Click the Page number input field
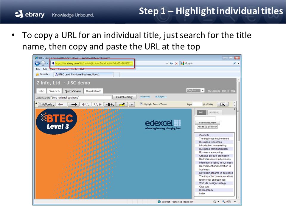The image size is (286, 215). pos(197,104)
